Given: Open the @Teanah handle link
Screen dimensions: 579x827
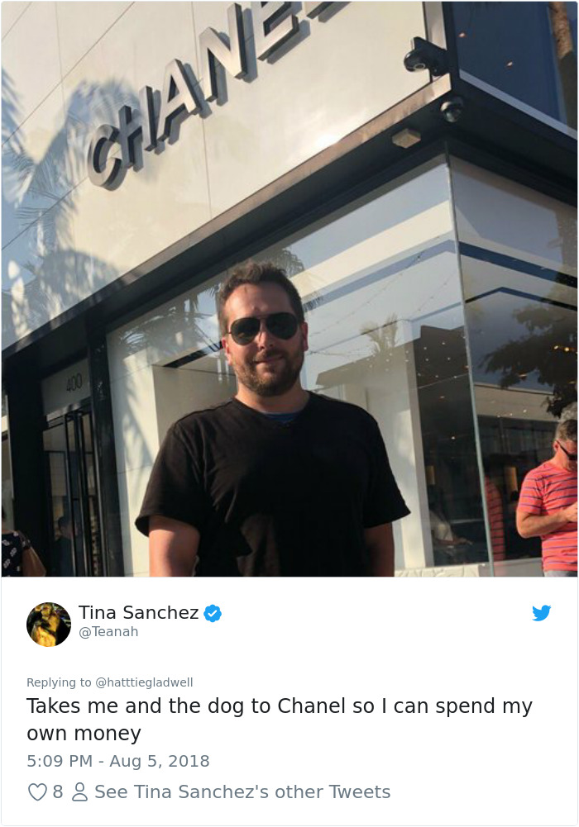Looking at the screenshot, I should [108, 631].
